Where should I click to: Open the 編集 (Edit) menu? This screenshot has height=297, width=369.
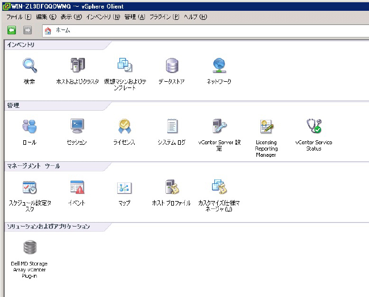[x=47, y=17]
